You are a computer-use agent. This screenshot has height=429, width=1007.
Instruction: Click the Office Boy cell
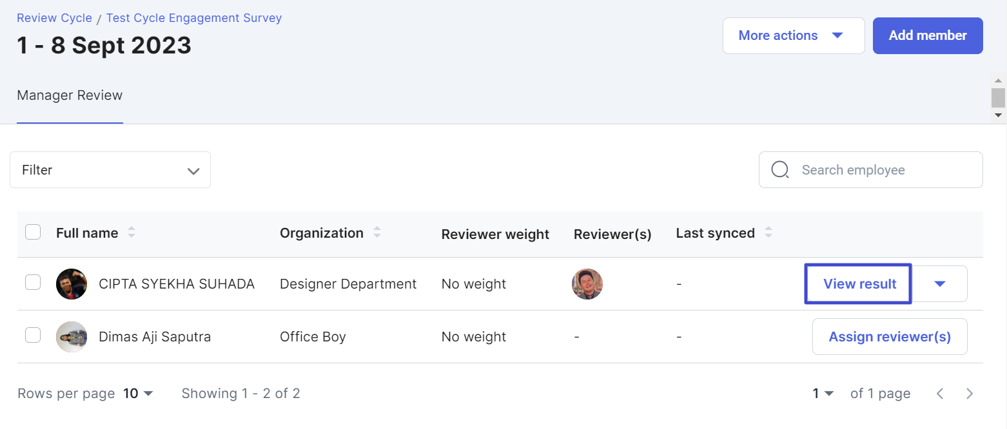coord(313,337)
